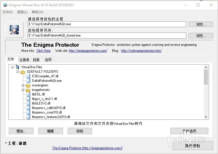Open the 语言(L) menu
The height and width of the screenshot is (154, 218).
point(22,12)
